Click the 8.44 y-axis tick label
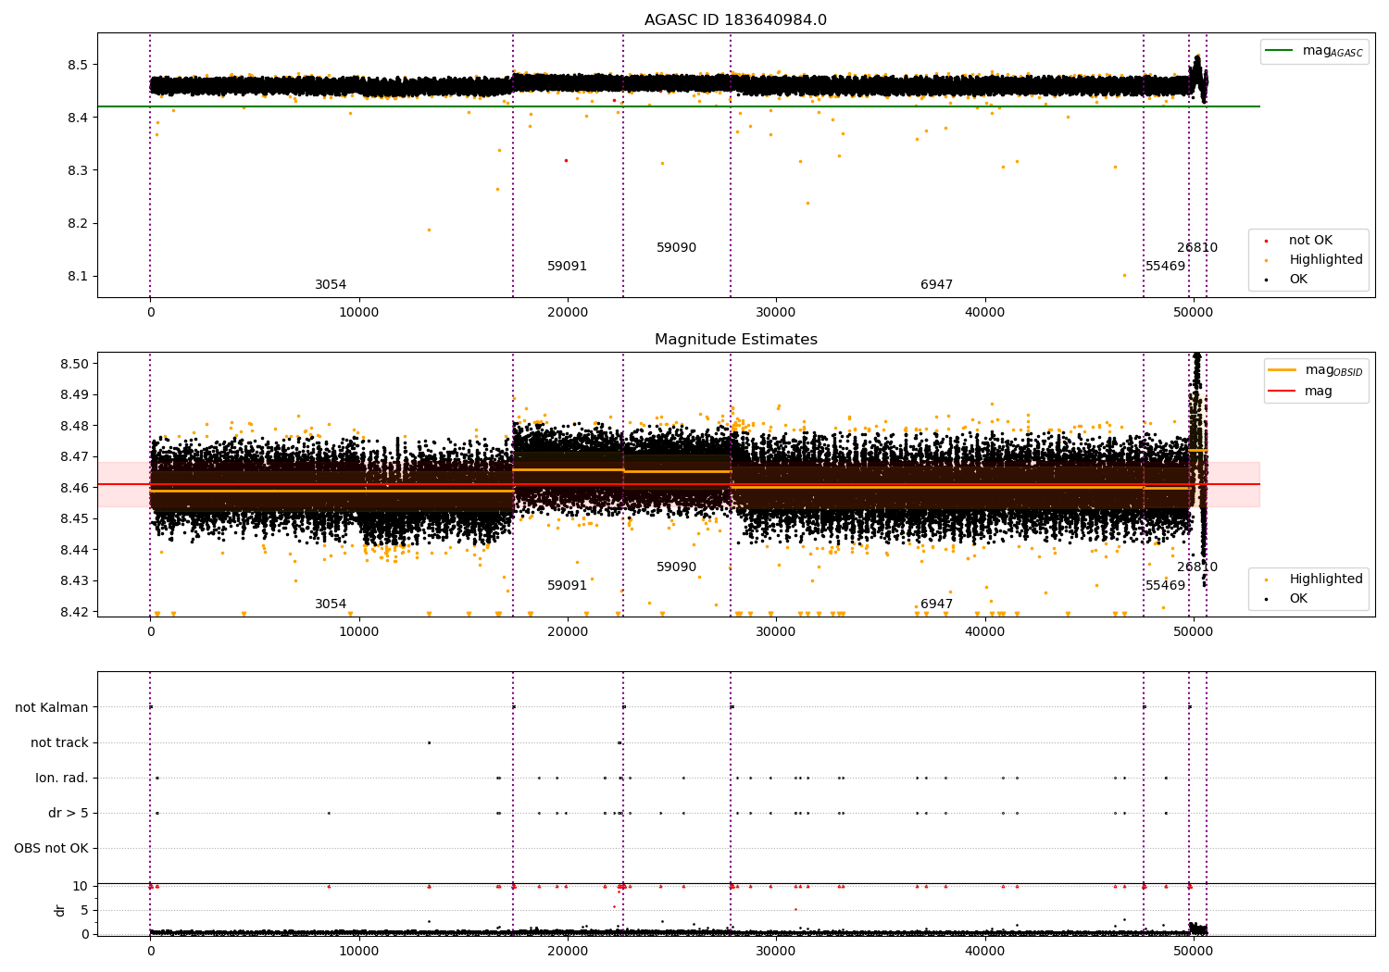 point(73,550)
